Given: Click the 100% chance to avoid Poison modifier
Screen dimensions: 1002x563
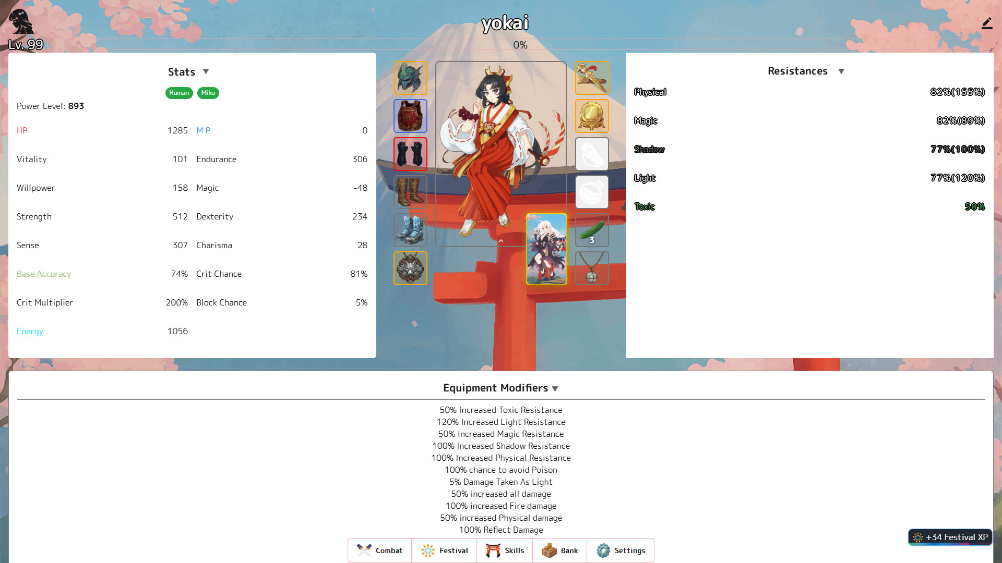Looking at the screenshot, I should [501, 470].
